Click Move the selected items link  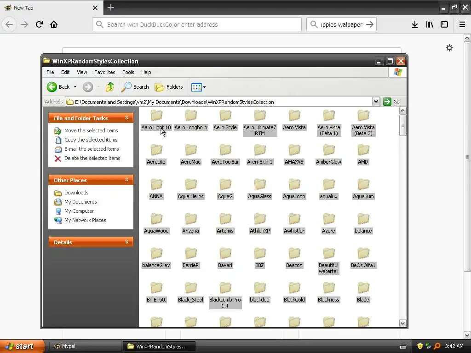coord(91,131)
